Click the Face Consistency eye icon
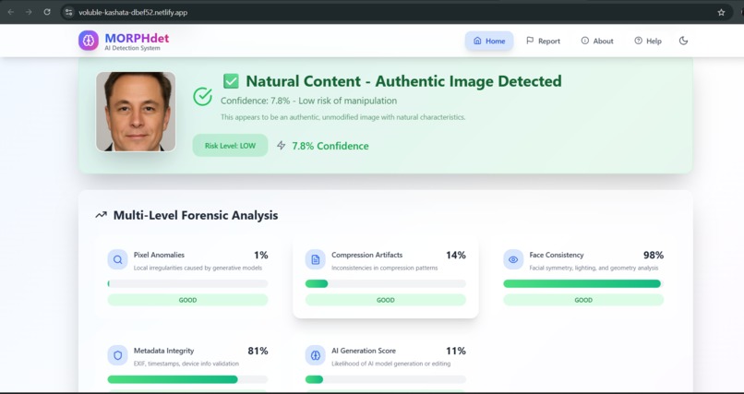Screen dimensions: 744x394 tap(513, 260)
